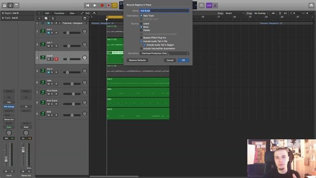Click the Name input field in dialog
Image resolution: width=316 pixels, height=178 pixels.
[x=164, y=11]
